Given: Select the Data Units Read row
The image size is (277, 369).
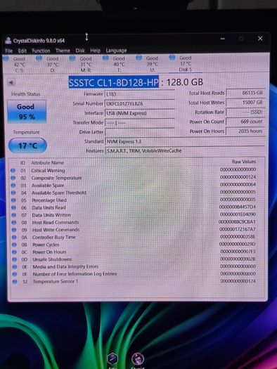Looking at the screenshot, I should click(137, 207).
